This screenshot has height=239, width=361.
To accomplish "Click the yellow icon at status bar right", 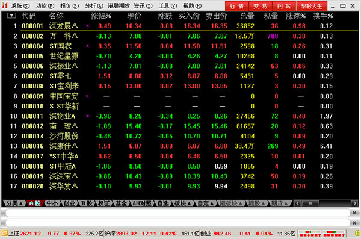I will click(x=357, y=233).
